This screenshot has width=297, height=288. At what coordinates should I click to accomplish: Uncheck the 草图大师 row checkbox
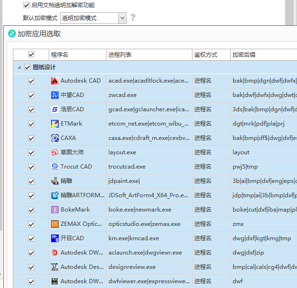31,152
